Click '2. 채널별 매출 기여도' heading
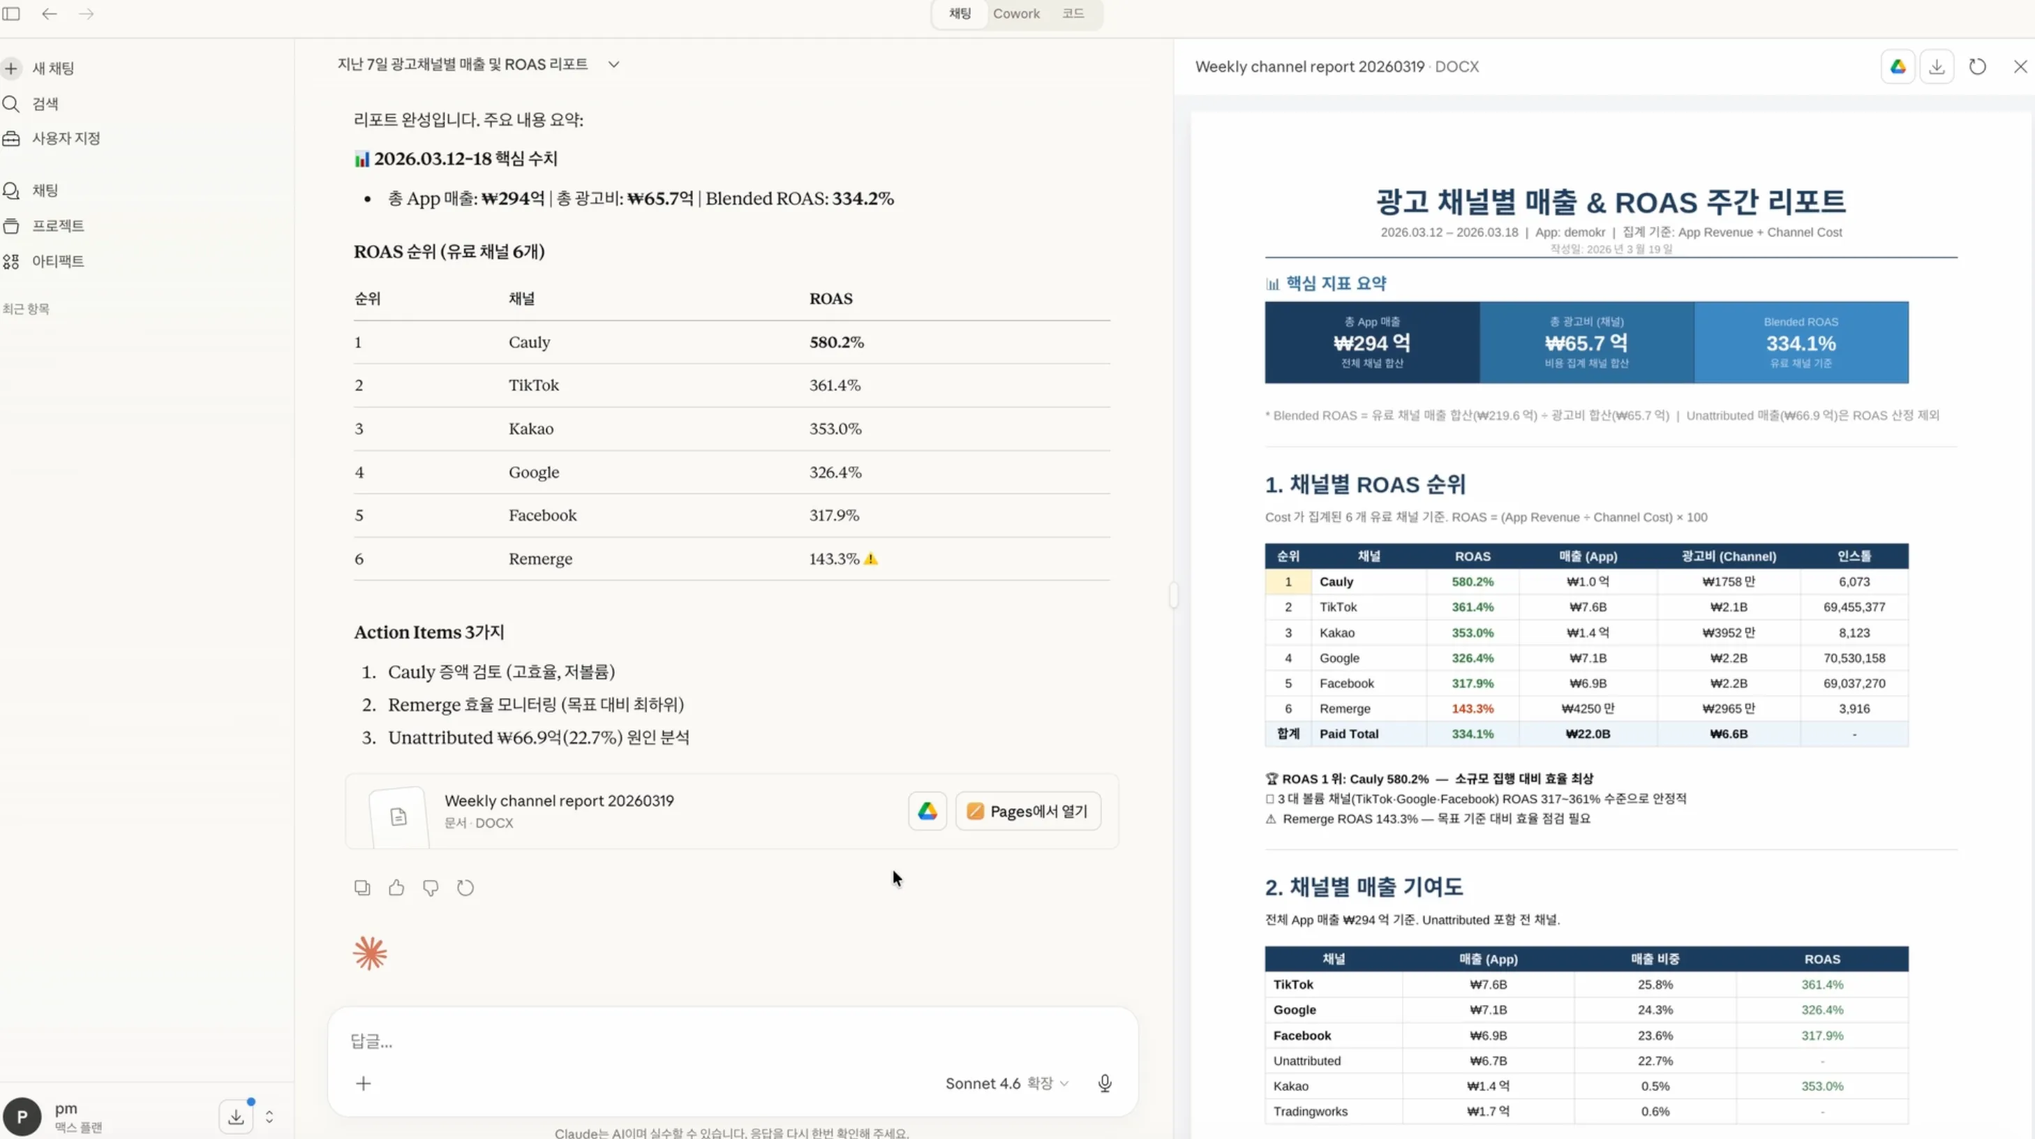The image size is (2035, 1139). pyautogui.click(x=1364, y=887)
